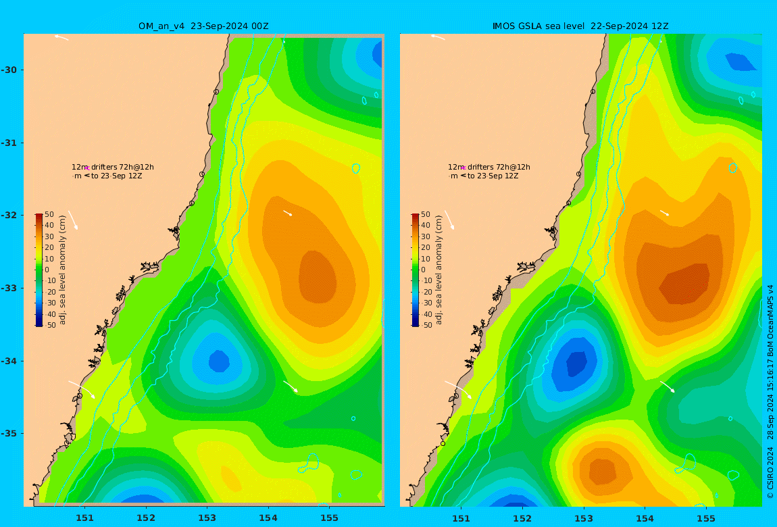Screen dimensions: 777x527
Task: Click longitude label 153 under left map
Action: [207, 518]
